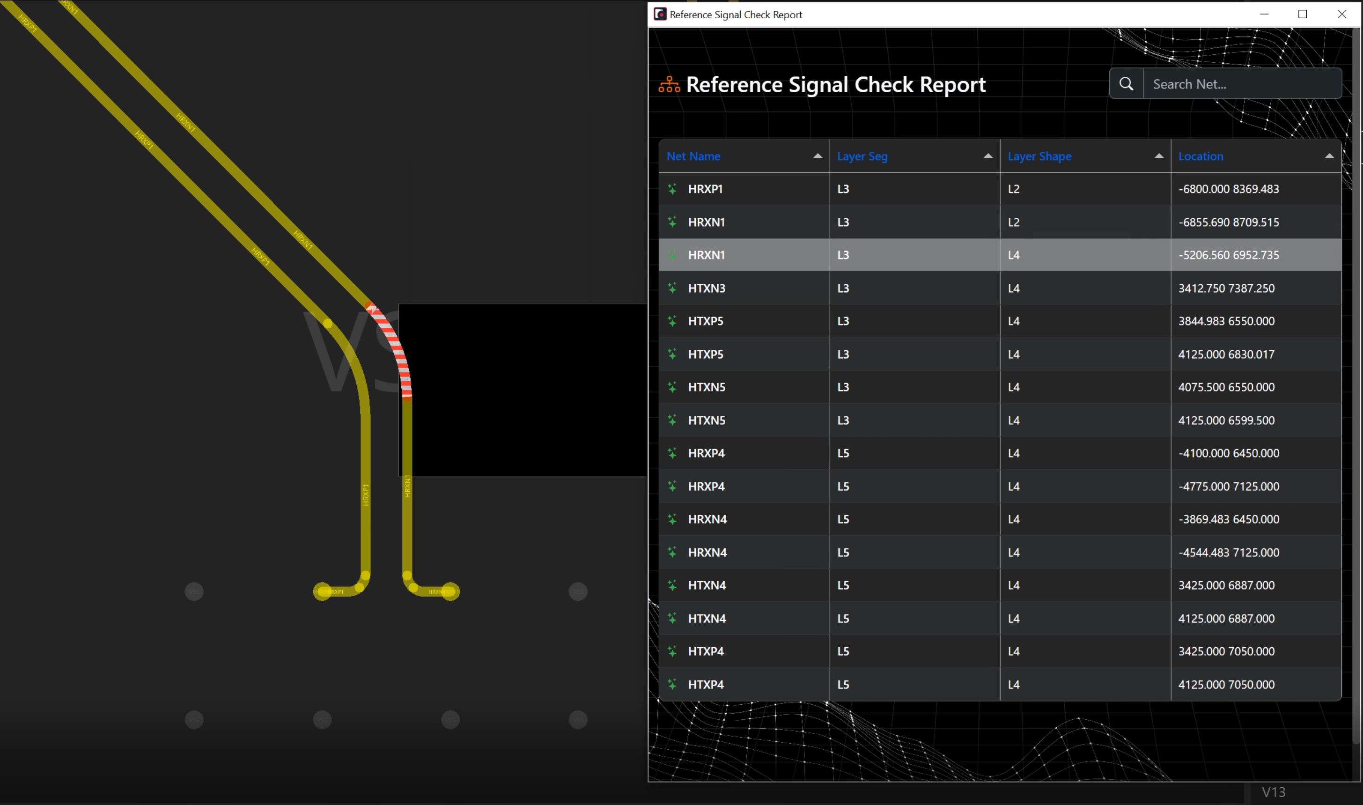Select location -4100.000 6450.000 cell
This screenshot has width=1363, height=805.
point(1256,453)
